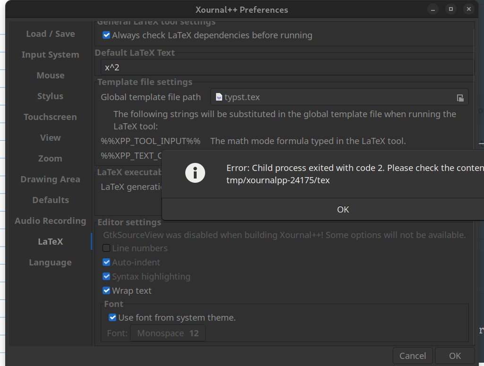Viewport: 484px width, 366px height.
Task: Open the Monospace 12 font picker
Action: 167,333
